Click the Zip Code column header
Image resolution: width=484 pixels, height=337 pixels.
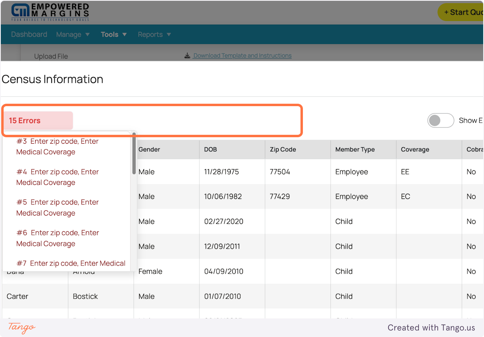click(x=282, y=149)
